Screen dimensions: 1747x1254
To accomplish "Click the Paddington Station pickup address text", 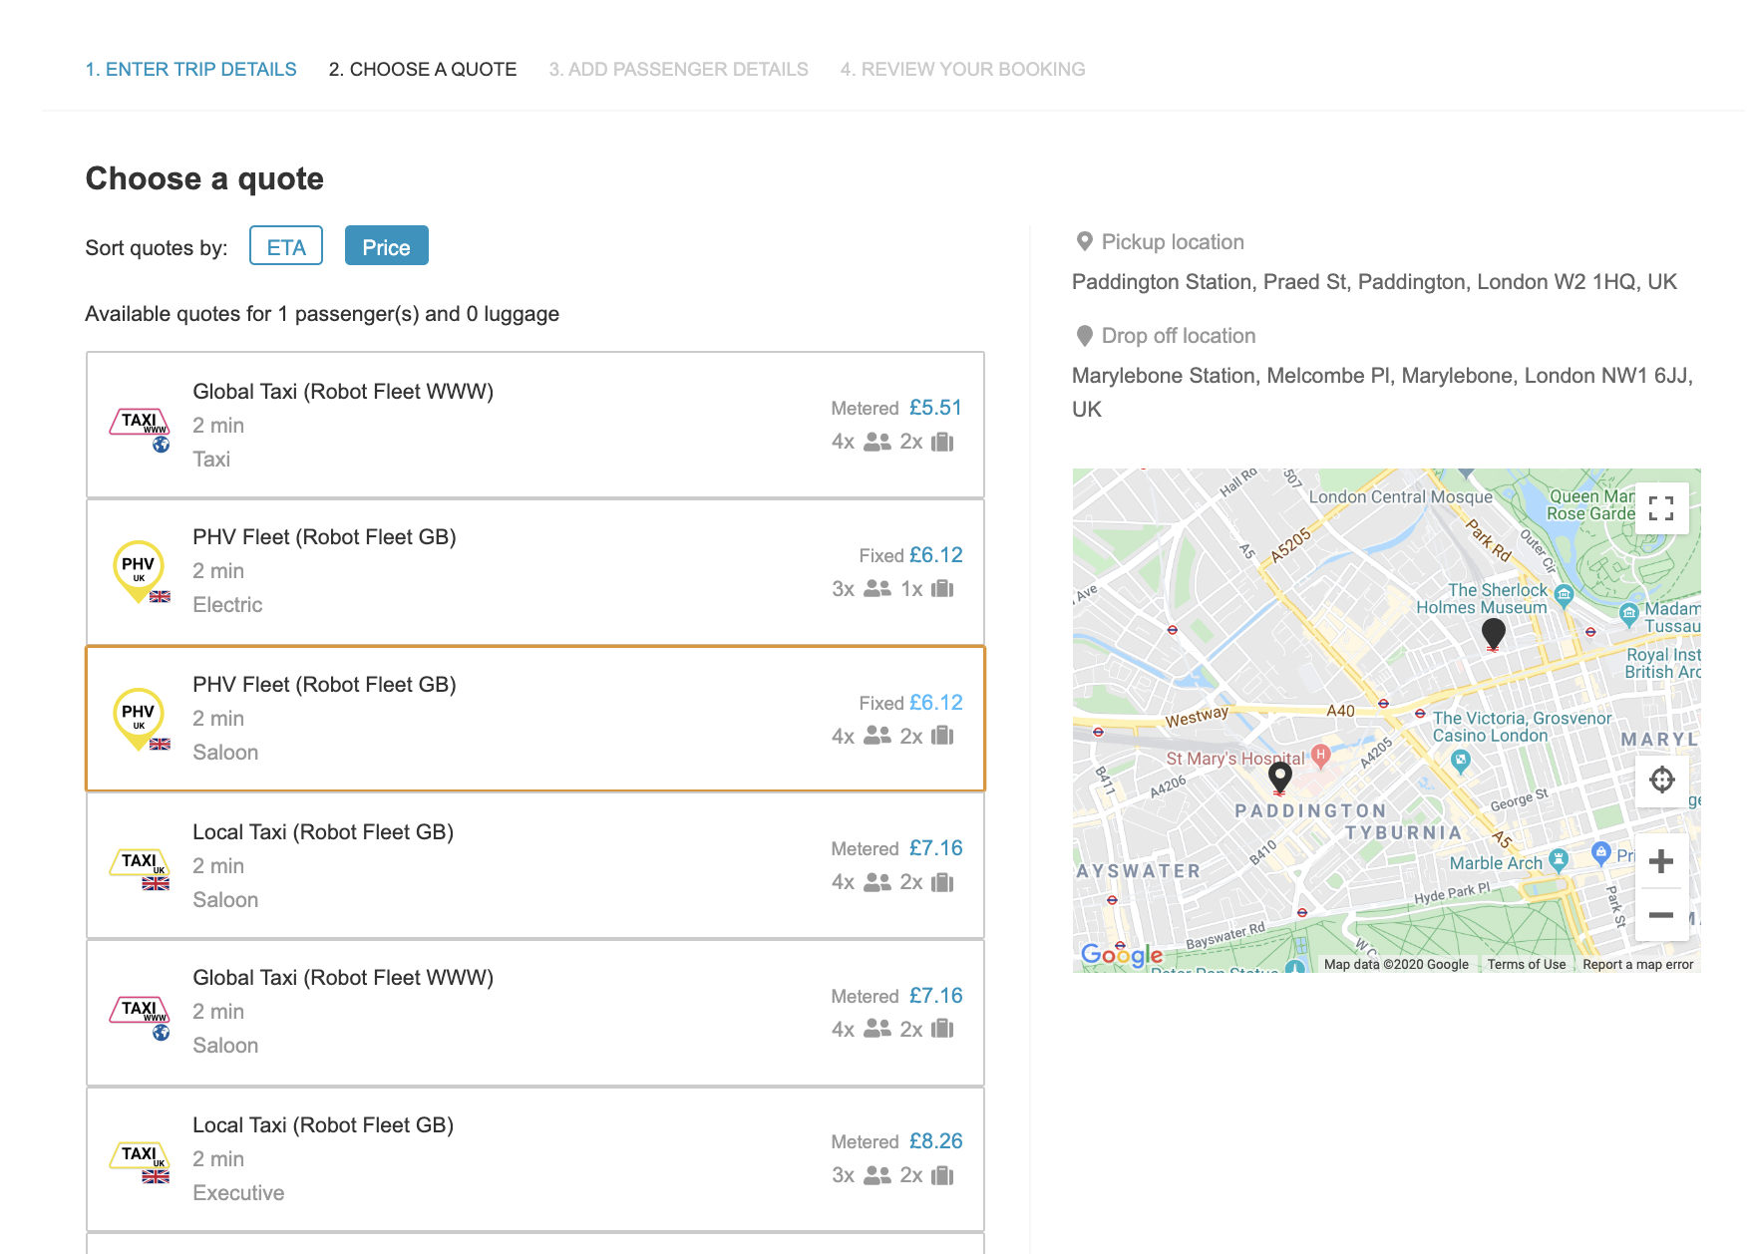I will (x=1374, y=282).
